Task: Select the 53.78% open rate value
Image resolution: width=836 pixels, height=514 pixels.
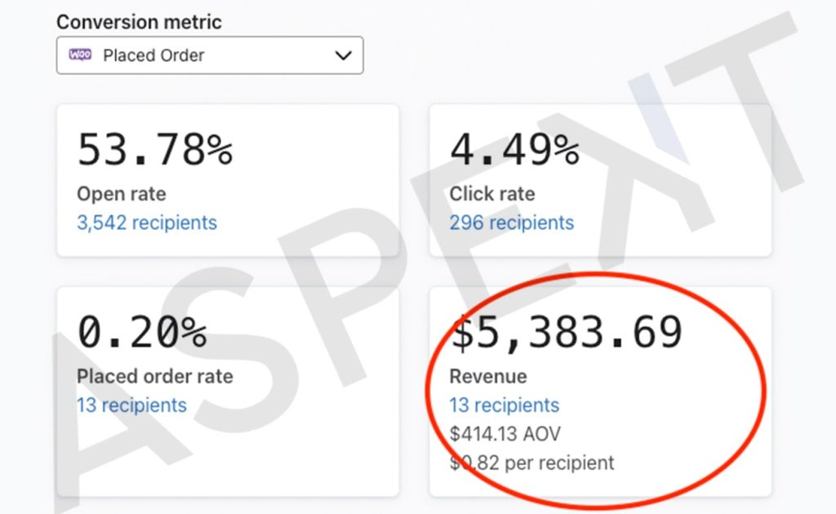Action: pyautogui.click(x=155, y=149)
